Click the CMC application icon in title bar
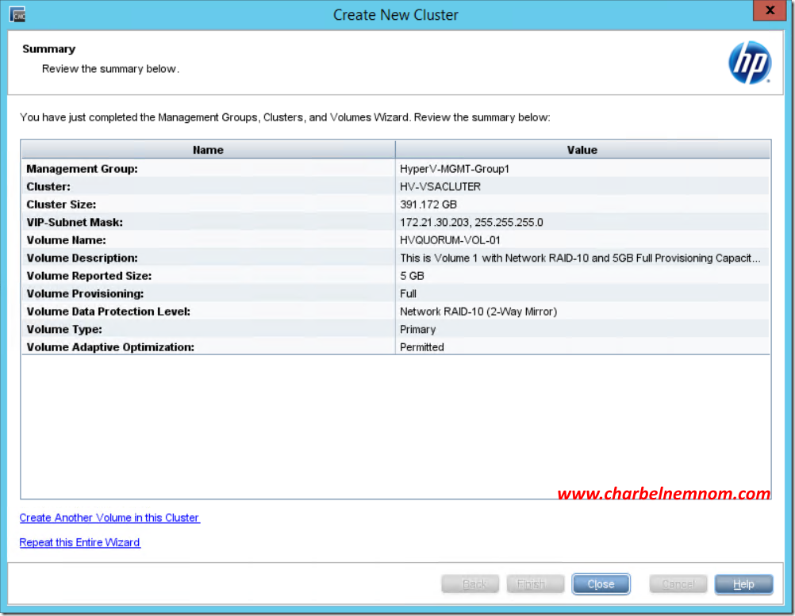This screenshot has height=616, width=795. pyautogui.click(x=17, y=15)
